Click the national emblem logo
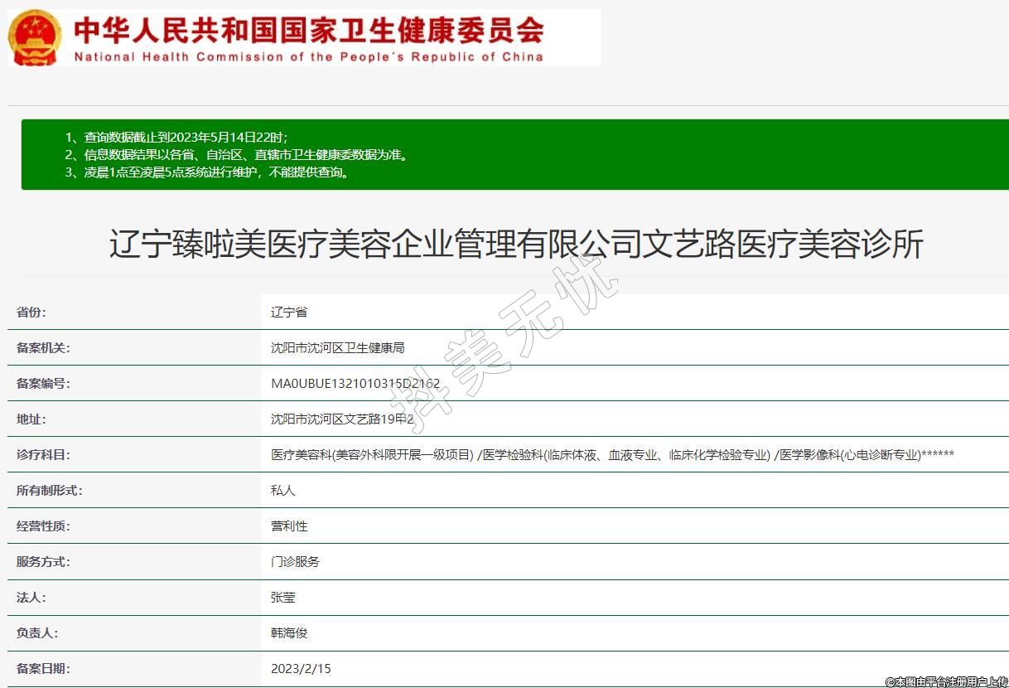The width and height of the screenshot is (1009, 688). coord(35,38)
